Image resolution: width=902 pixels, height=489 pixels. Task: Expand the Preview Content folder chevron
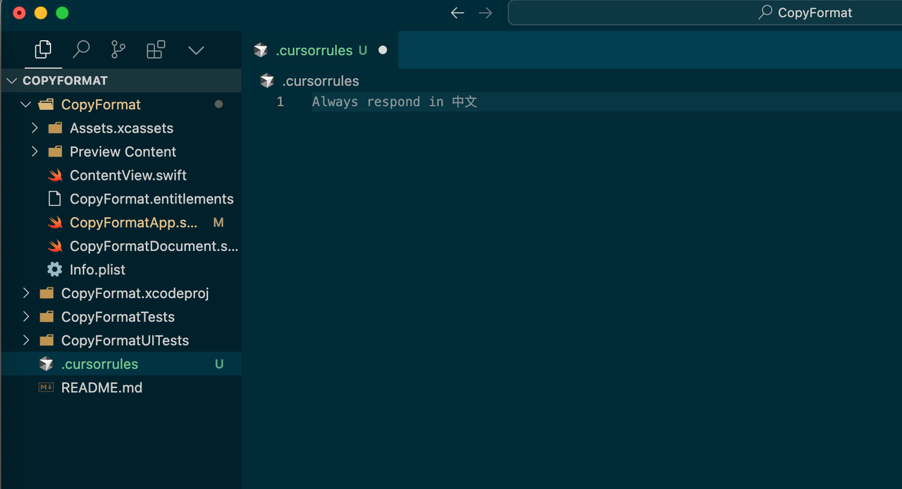(x=35, y=151)
